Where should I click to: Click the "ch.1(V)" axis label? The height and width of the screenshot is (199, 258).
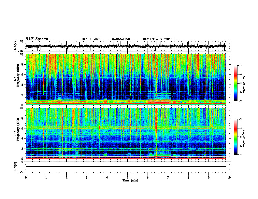pos(16,46)
